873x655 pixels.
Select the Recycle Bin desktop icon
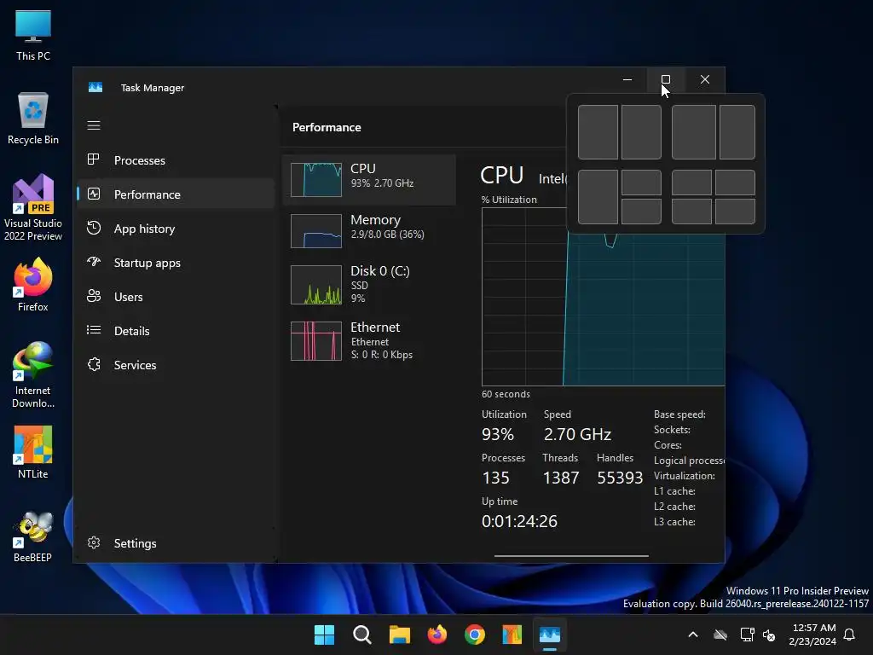click(x=33, y=119)
